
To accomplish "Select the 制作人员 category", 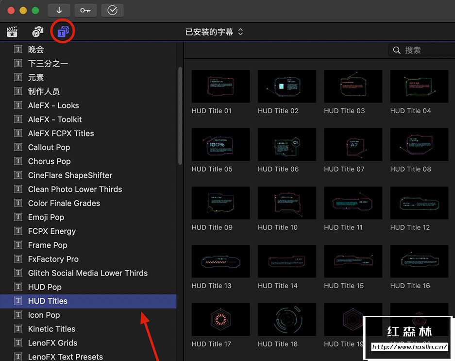I will coord(88,91).
